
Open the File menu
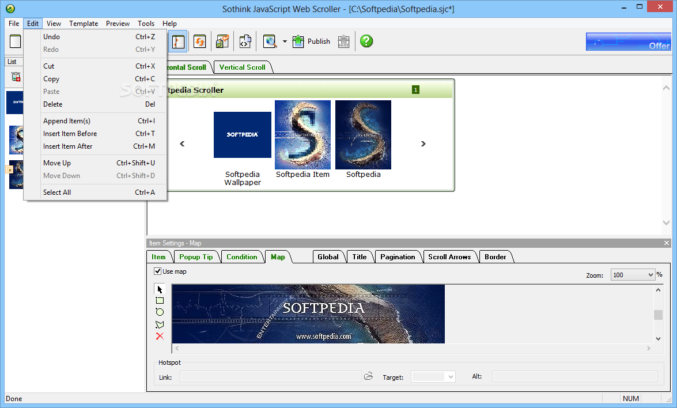(x=14, y=23)
